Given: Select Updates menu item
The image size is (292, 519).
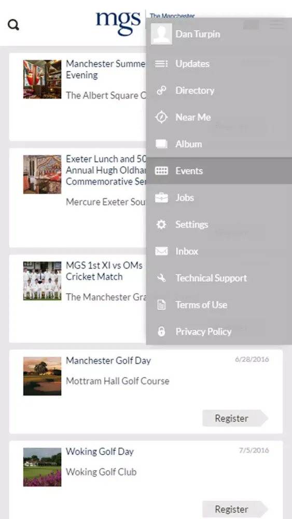Looking at the screenshot, I should [219, 63].
